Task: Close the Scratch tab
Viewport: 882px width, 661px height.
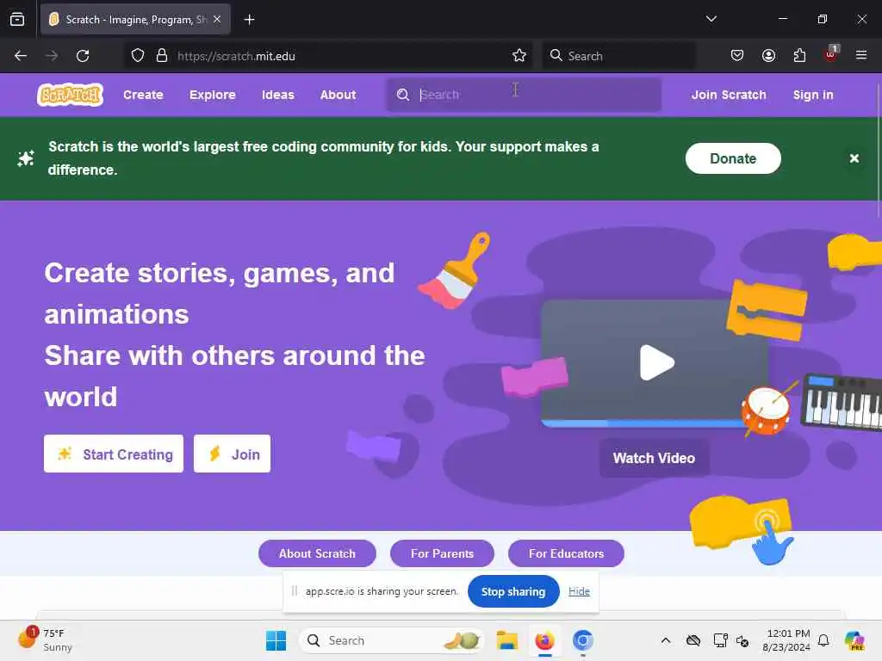Action: [217, 19]
